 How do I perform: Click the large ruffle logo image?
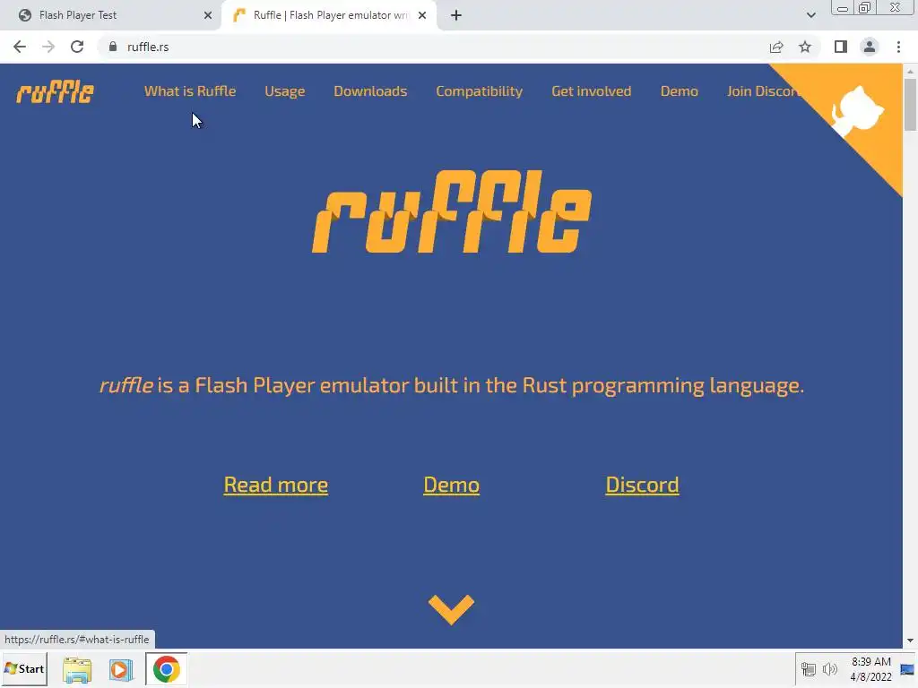[x=452, y=211]
